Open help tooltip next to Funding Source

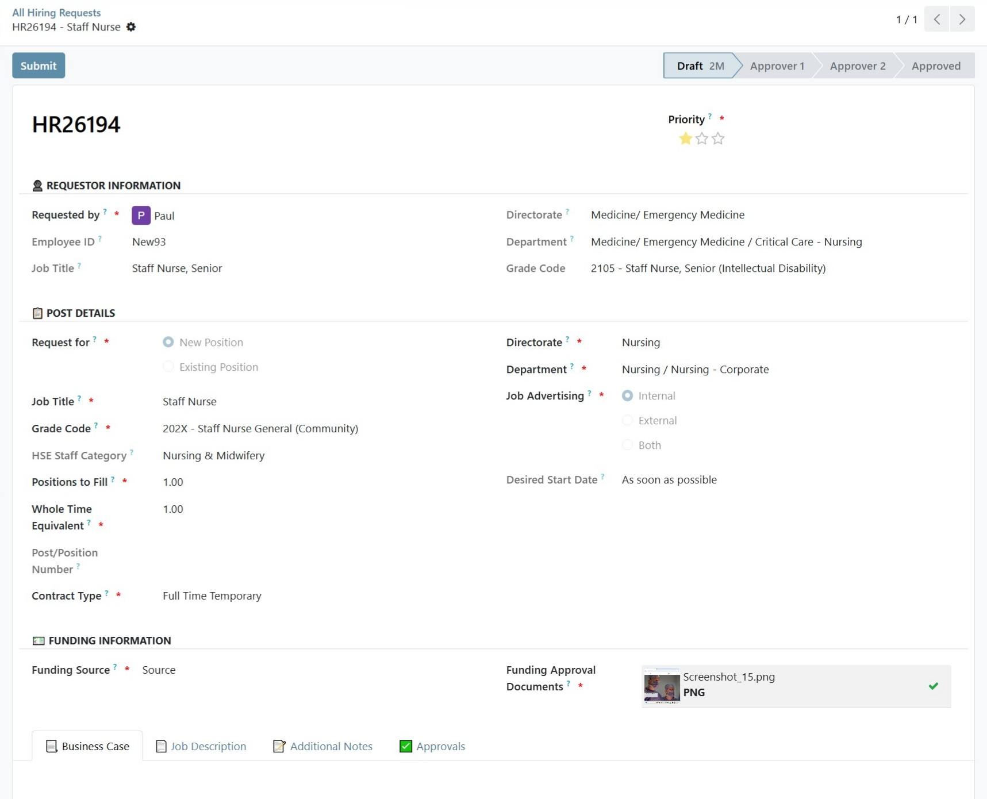click(115, 667)
